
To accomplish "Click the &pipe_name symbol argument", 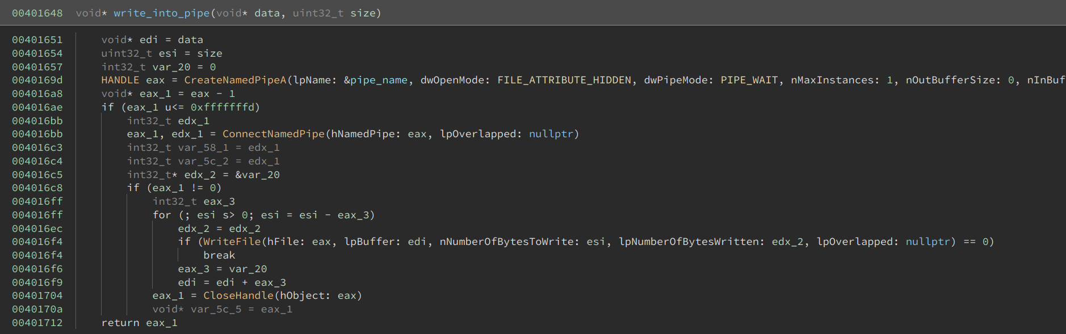I will point(375,80).
